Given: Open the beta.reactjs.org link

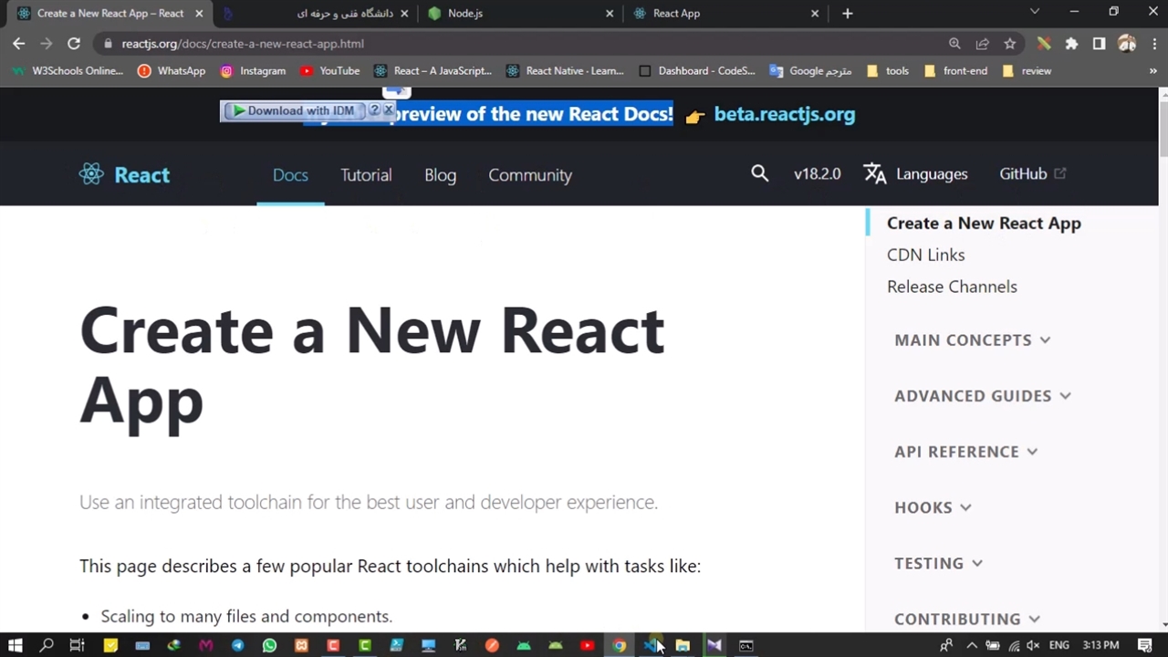Looking at the screenshot, I should point(784,115).
